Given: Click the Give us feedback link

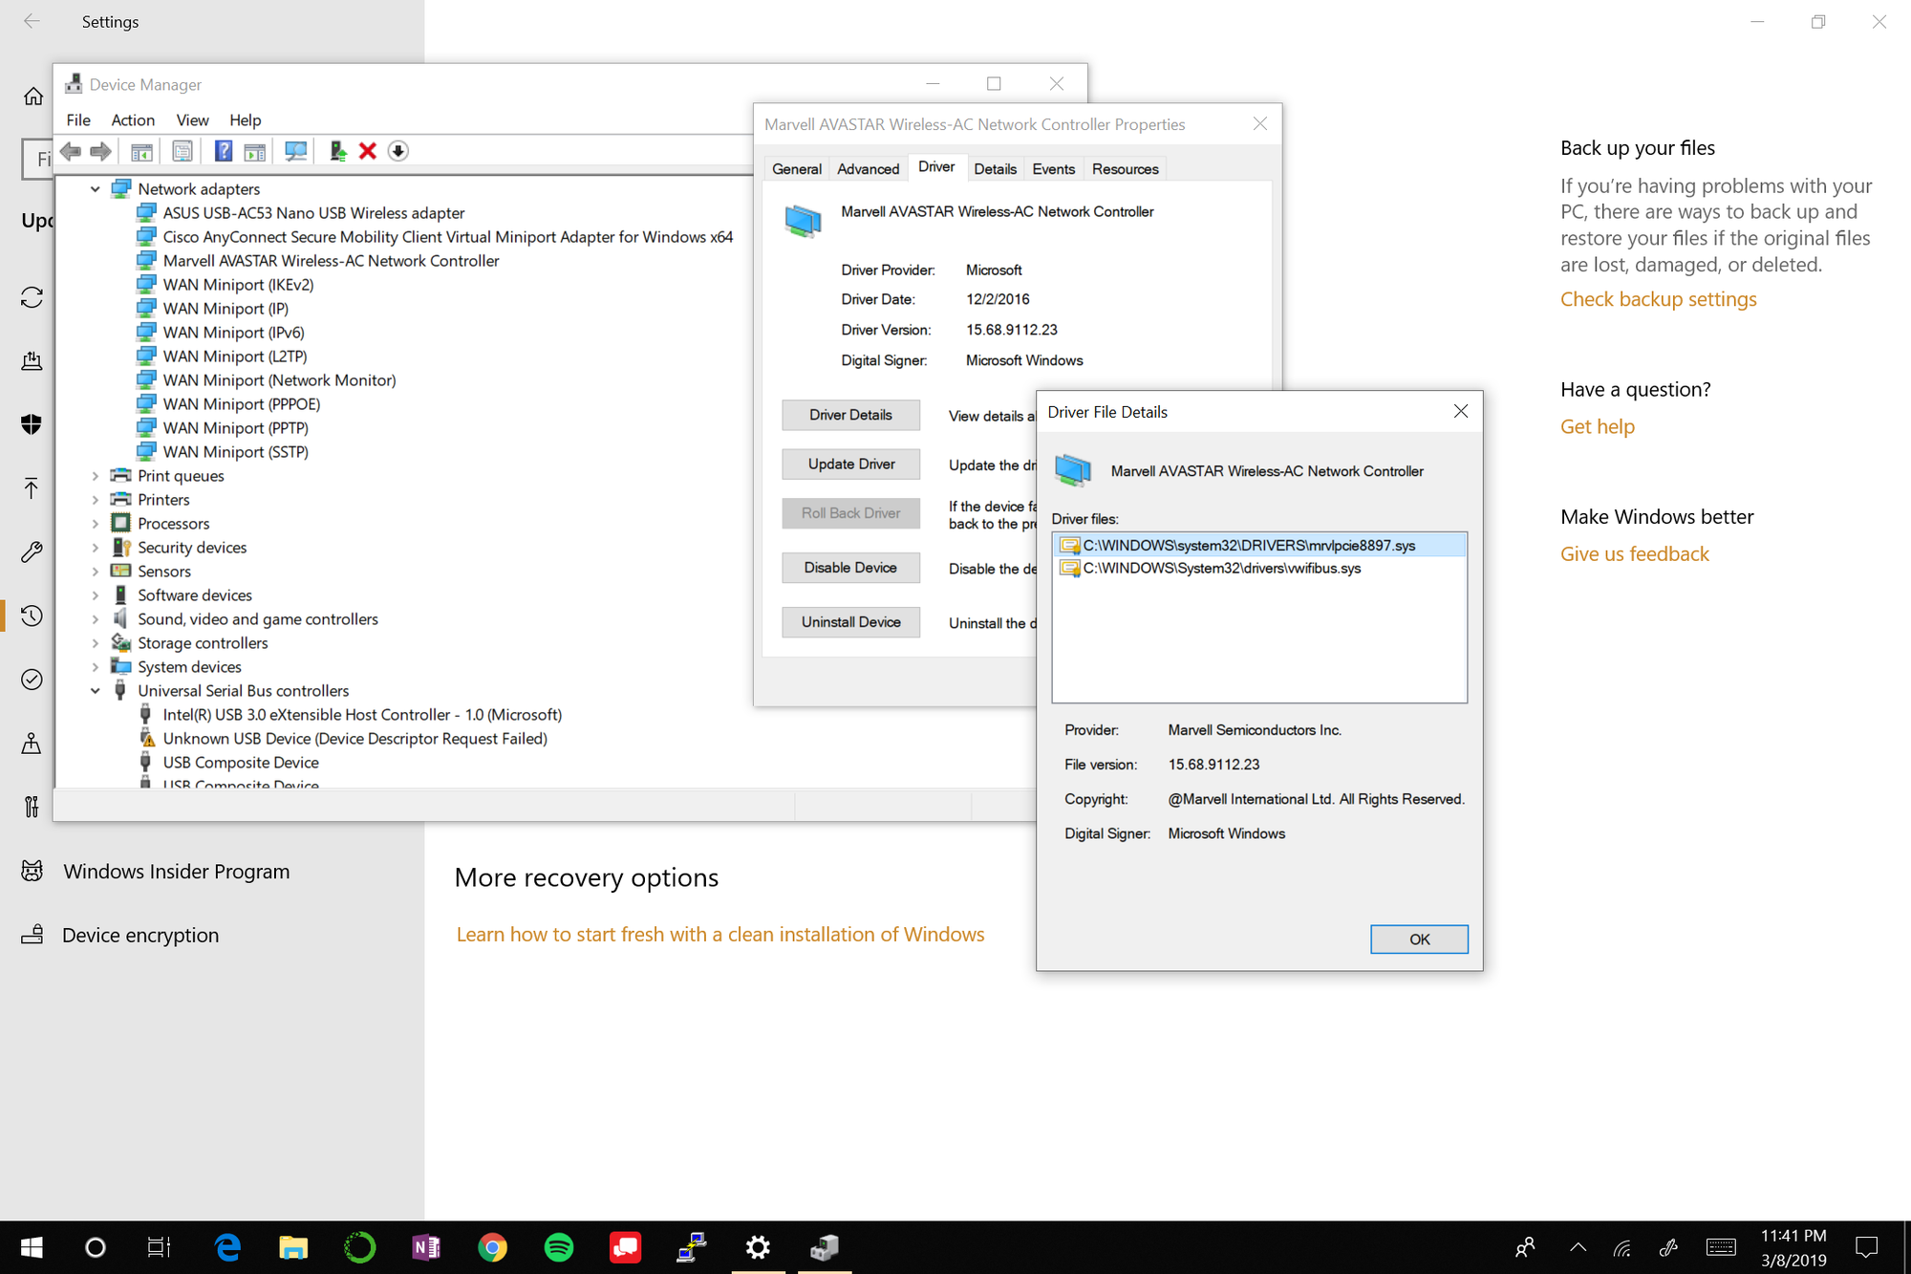Looking at the screenshot, I should (1635, 553).
